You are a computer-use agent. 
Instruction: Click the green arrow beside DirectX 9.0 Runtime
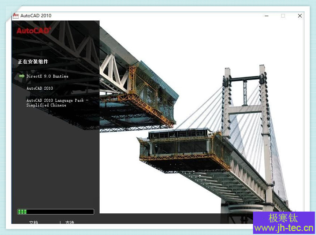click(22, 76)
